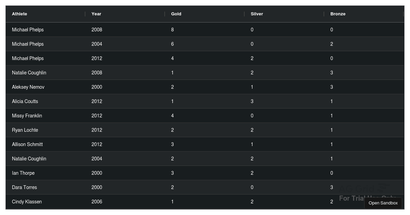Viewport: 410px width, 215px height.
Task: Sort the table by the Silver column
Action: pos(257,14)
